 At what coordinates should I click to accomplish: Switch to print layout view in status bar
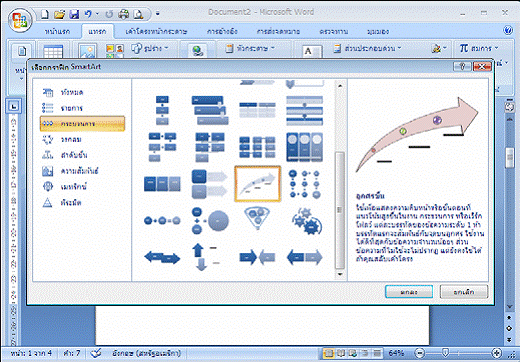point(329,353)
